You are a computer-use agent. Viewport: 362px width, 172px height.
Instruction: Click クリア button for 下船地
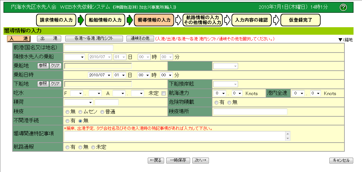(x=55, y=84)
